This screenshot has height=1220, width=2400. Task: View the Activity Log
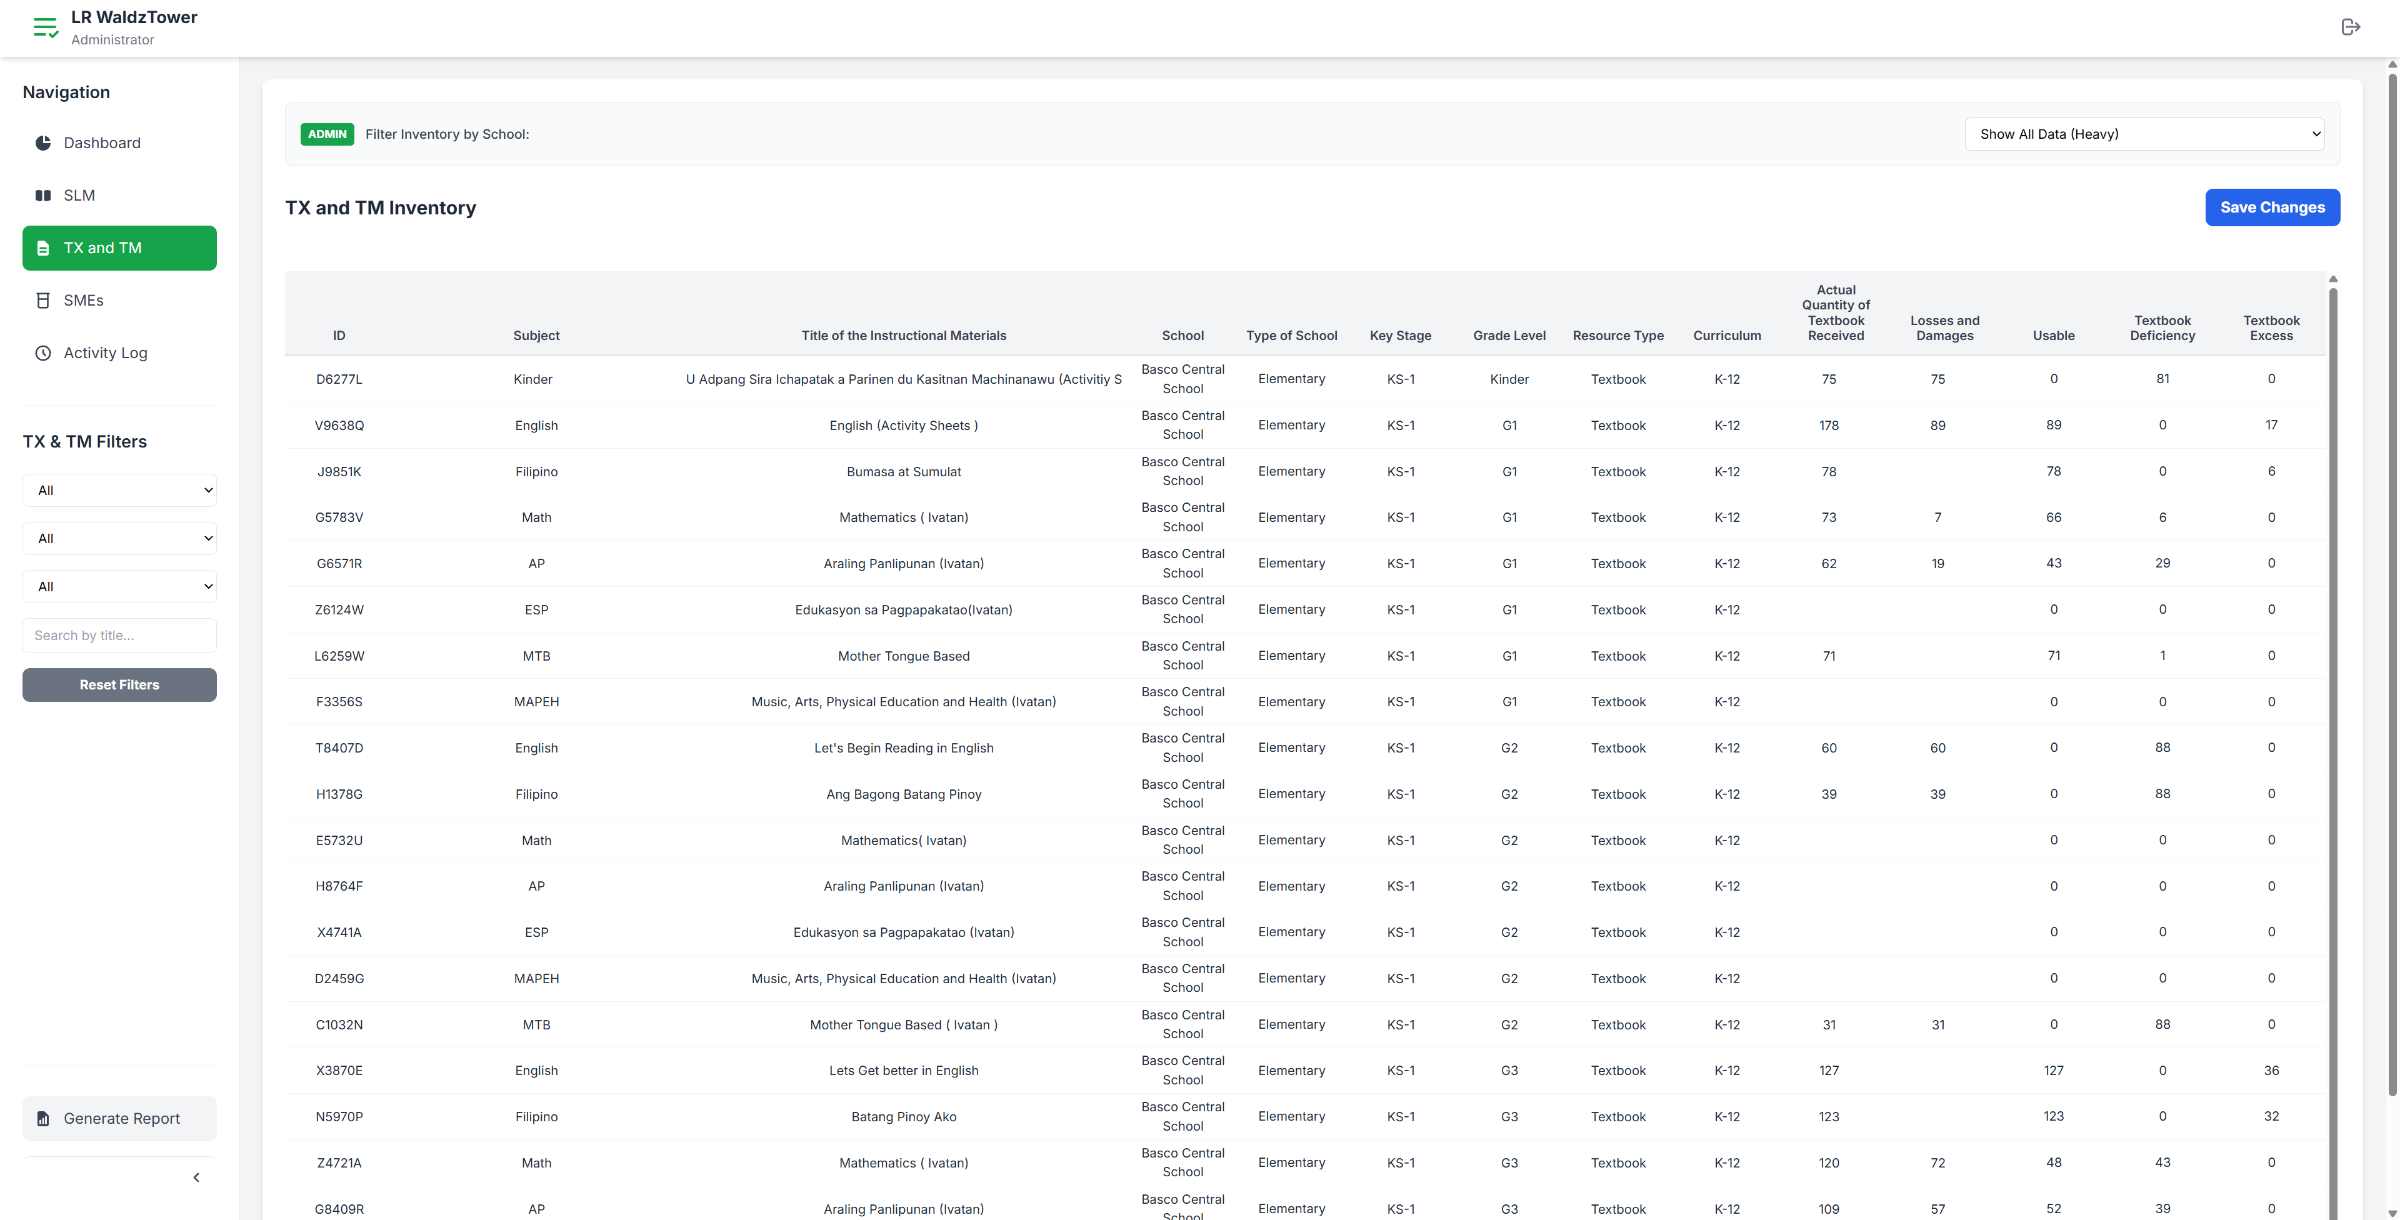coord(119,352)
